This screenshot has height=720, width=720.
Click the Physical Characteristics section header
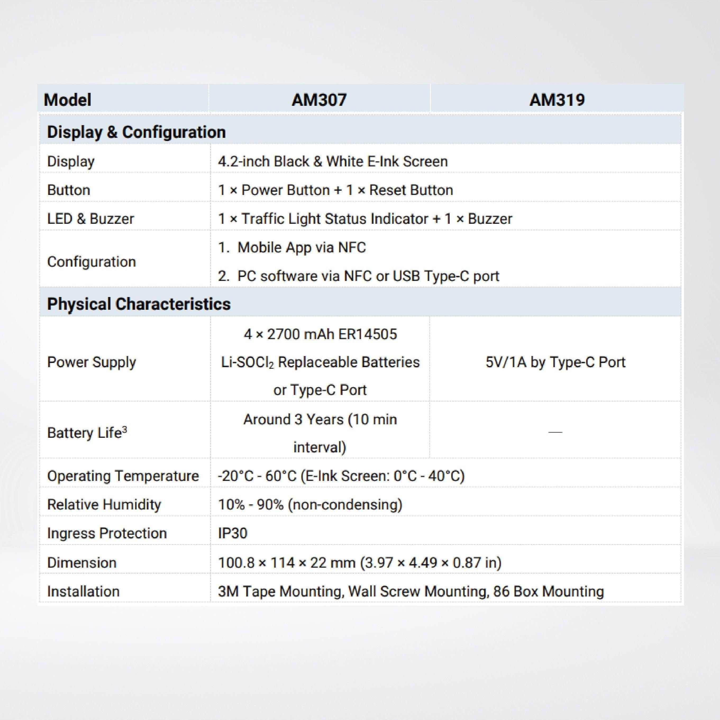pyautogui.click(x=139, y=304)
